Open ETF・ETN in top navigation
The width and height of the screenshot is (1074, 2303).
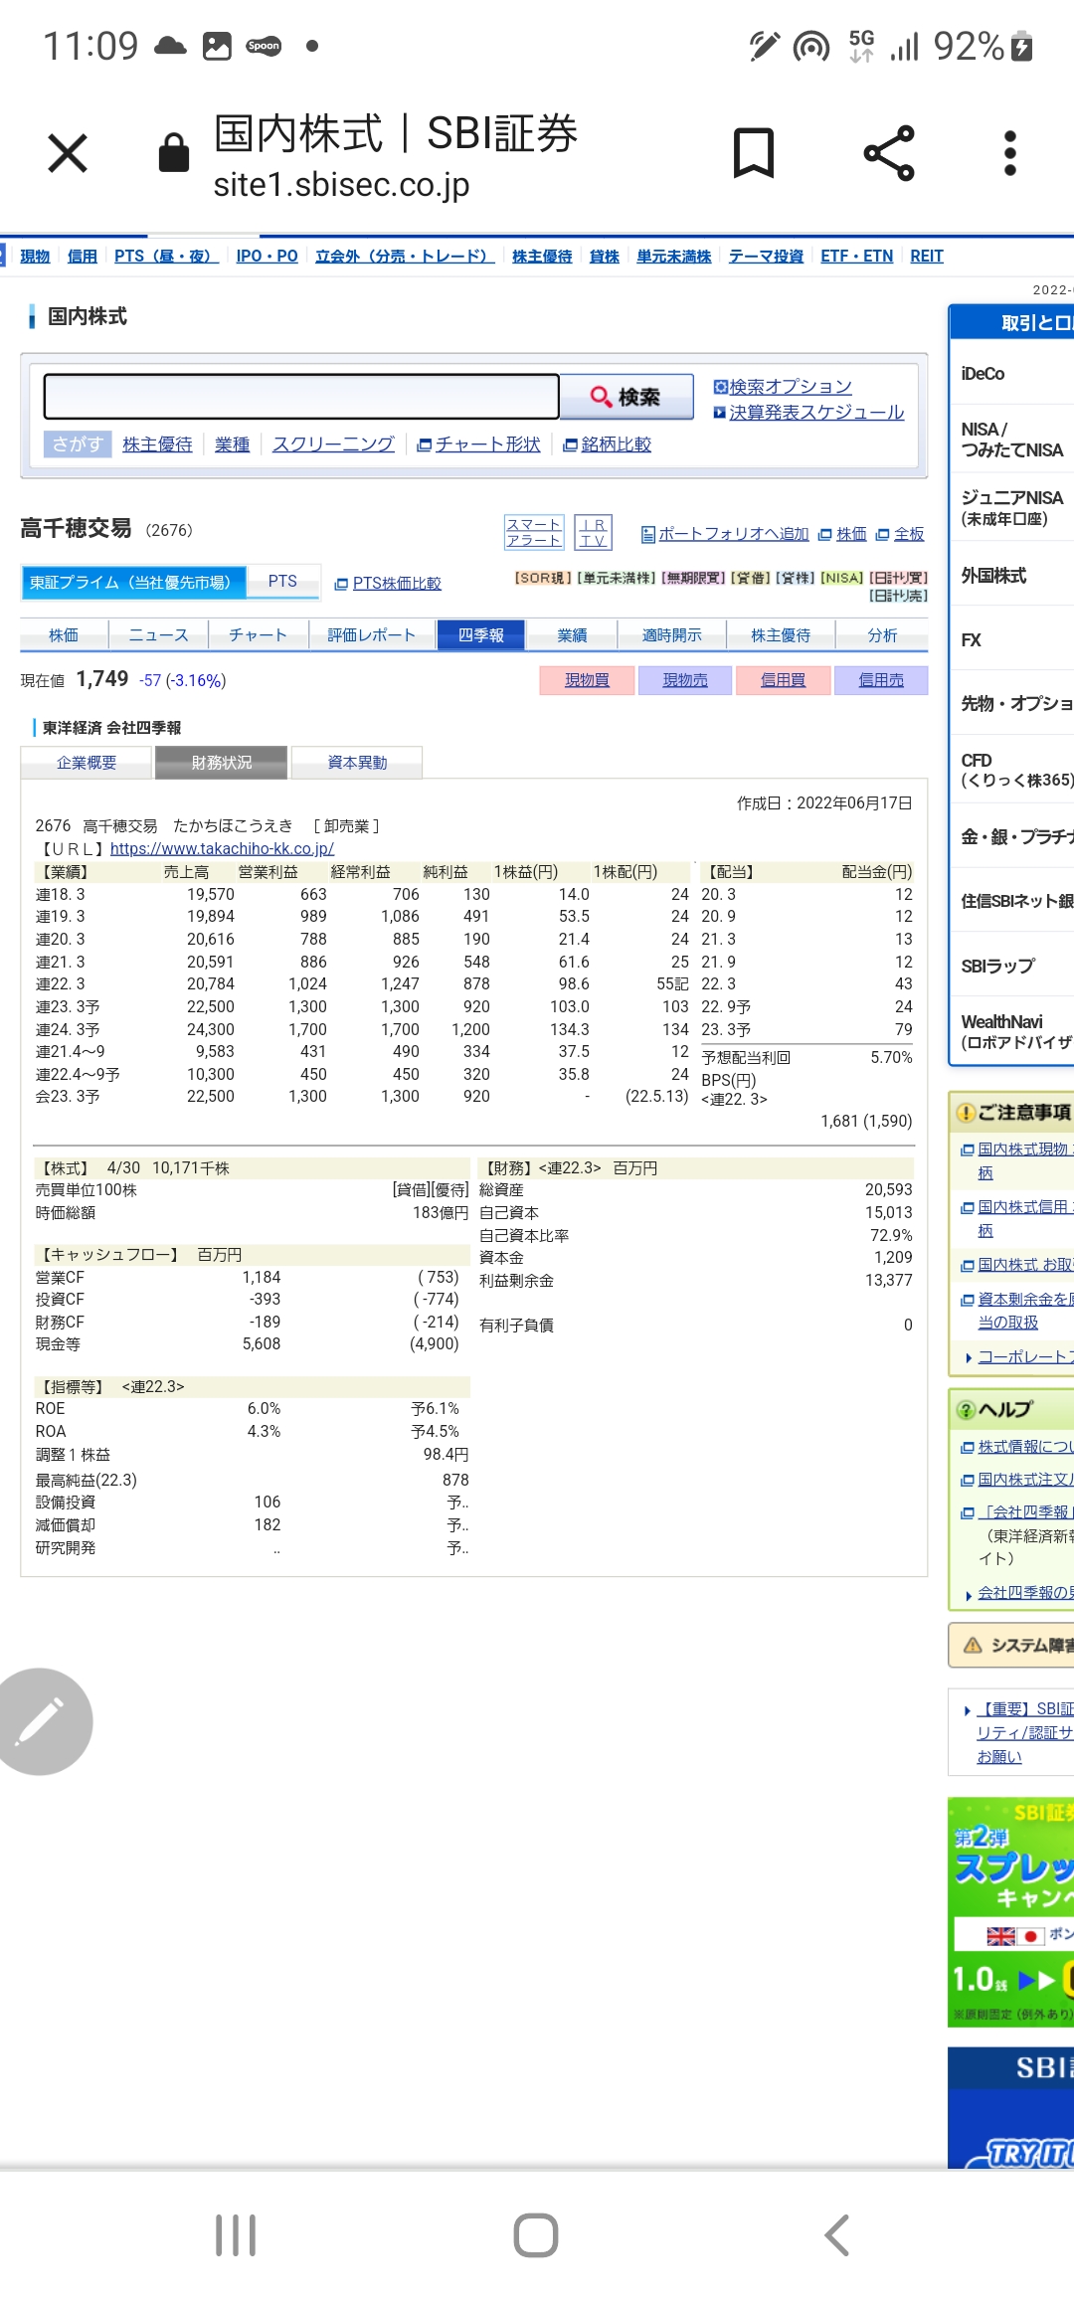point(857,257)
